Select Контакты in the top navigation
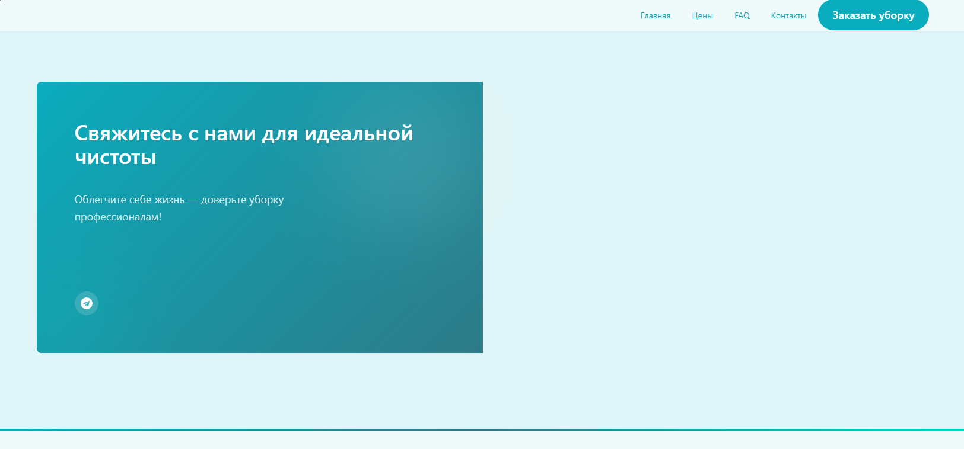Viewport: 964px width, 449px height. point(788,16)
